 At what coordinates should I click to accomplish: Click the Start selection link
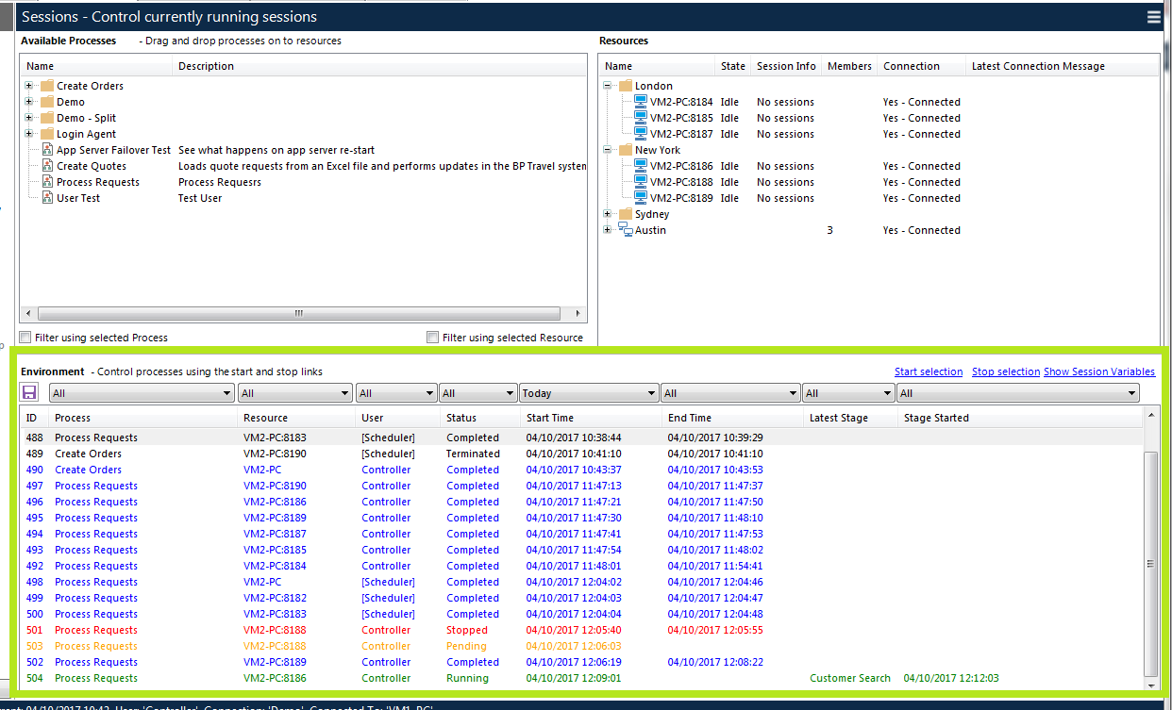[929, 372]
